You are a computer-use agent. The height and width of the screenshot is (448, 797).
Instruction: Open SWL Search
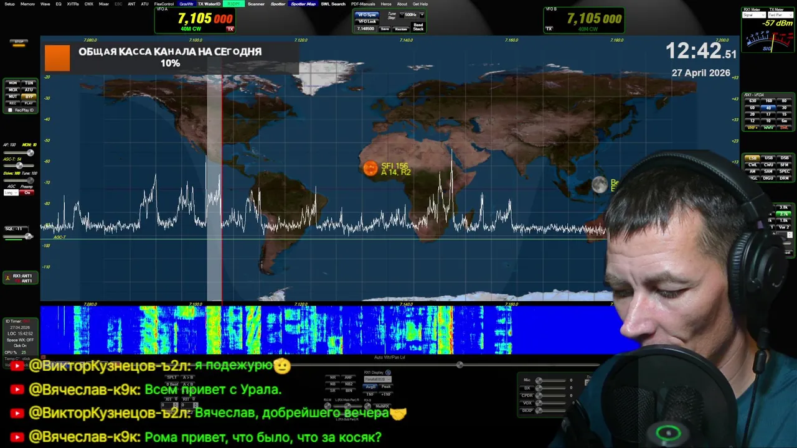pos(333,4)
